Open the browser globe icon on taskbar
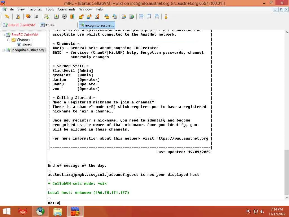This screenshot has width=289, height=217. pos(40,211)
